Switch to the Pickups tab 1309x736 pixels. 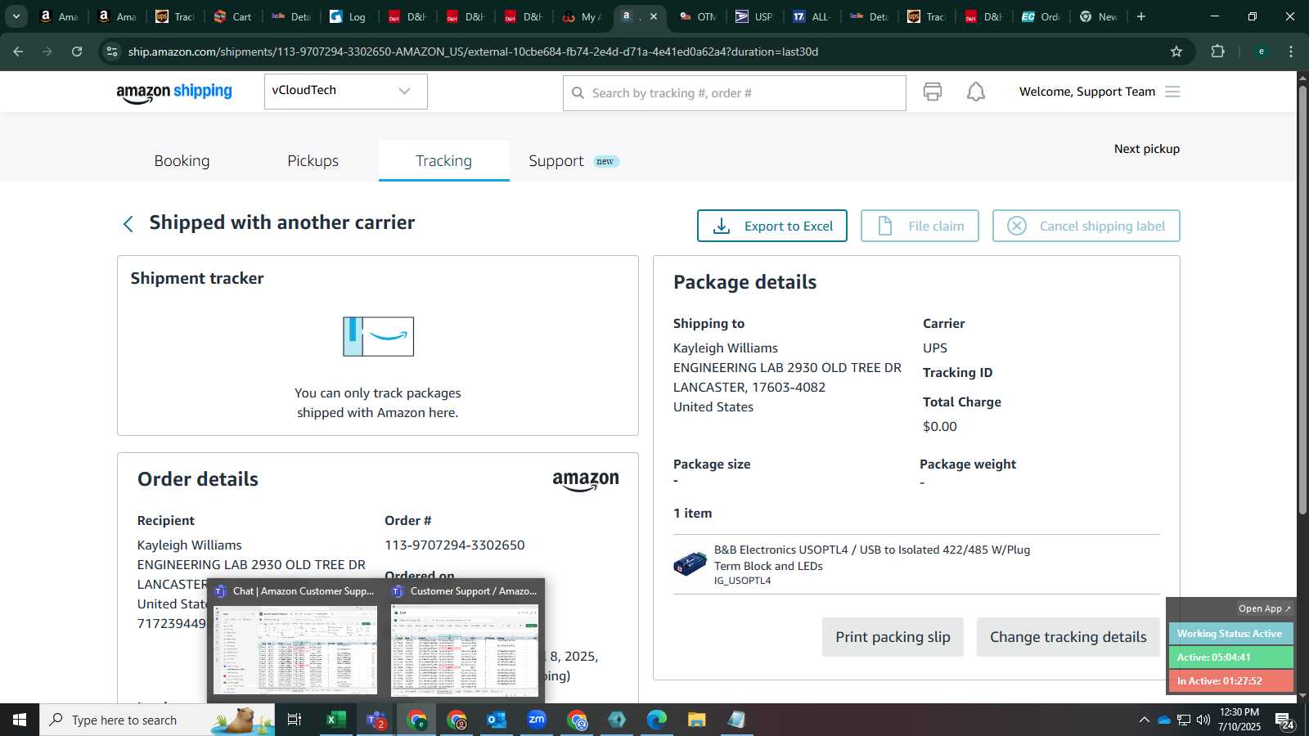[x=313, y=161]
